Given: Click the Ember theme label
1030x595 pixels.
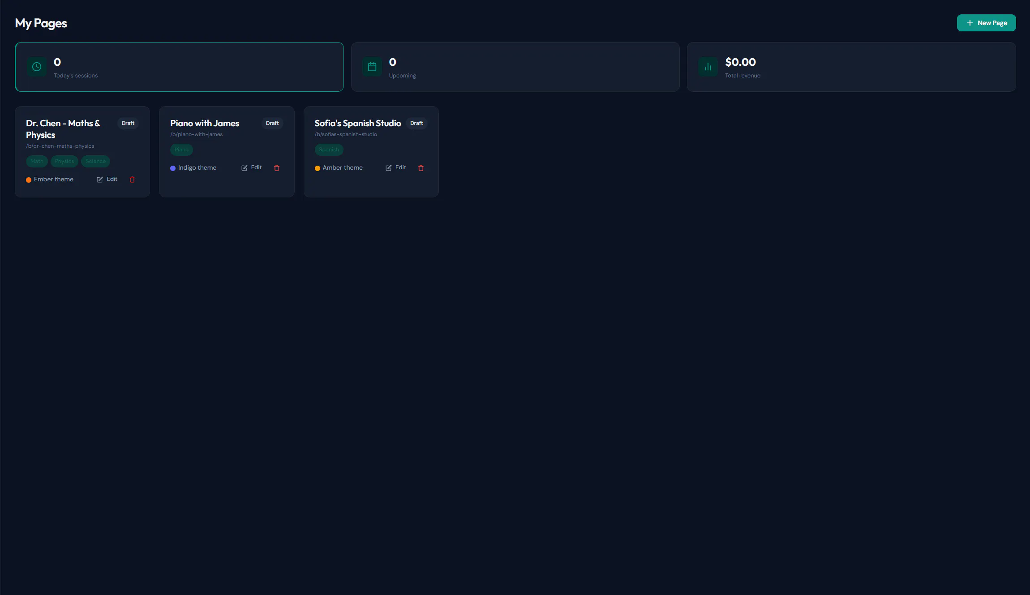Looking at the screenshot, I should 54,179.
